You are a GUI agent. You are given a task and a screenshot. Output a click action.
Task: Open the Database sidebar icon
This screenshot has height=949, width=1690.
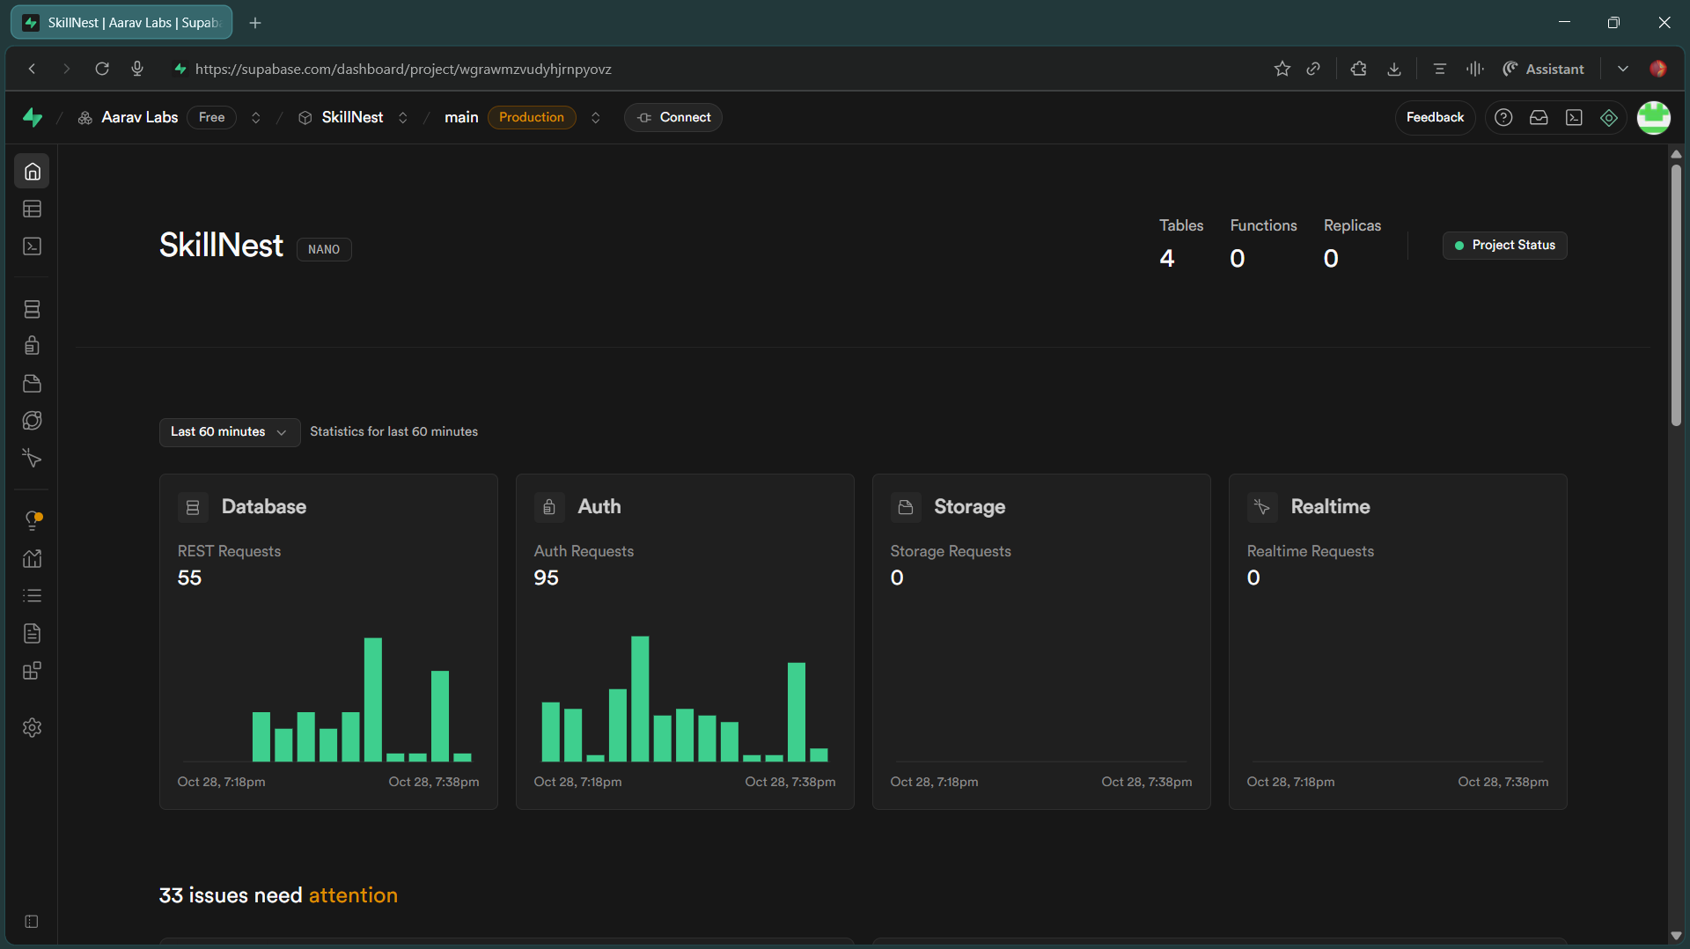click(33, 309)
